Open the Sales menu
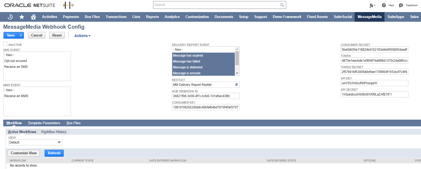The image size is (421, 169). 414,17
